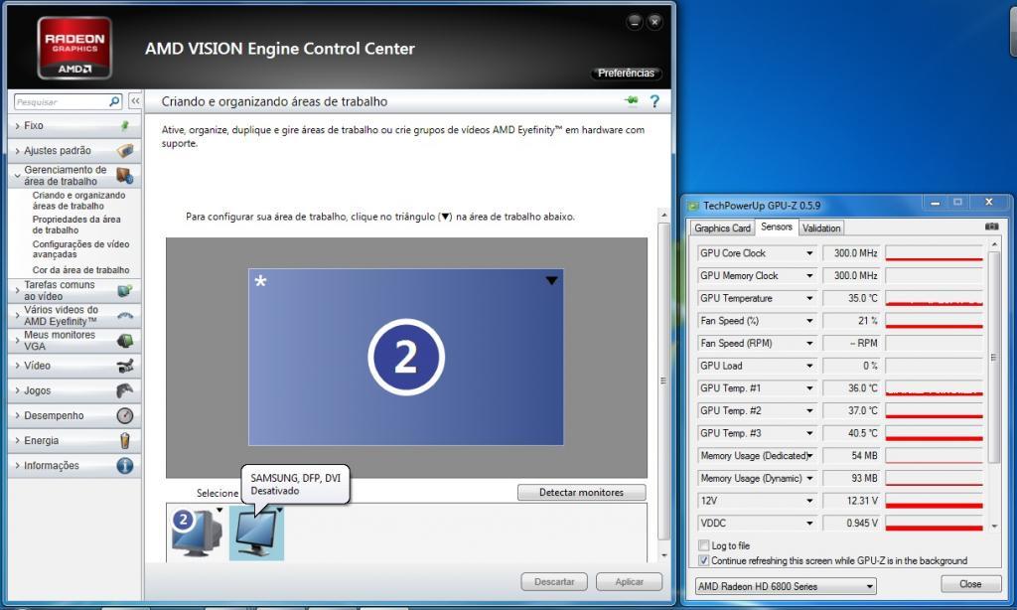Click the desktop 2 display preview
The height and width of the screenshot is (610, 1017).
[405, 357]
